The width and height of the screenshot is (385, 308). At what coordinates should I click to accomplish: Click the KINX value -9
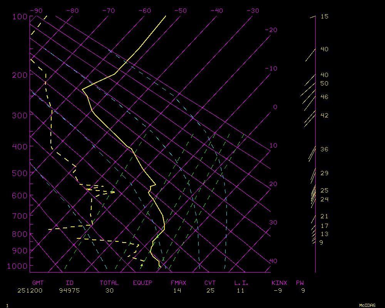[x=277, y=291]
